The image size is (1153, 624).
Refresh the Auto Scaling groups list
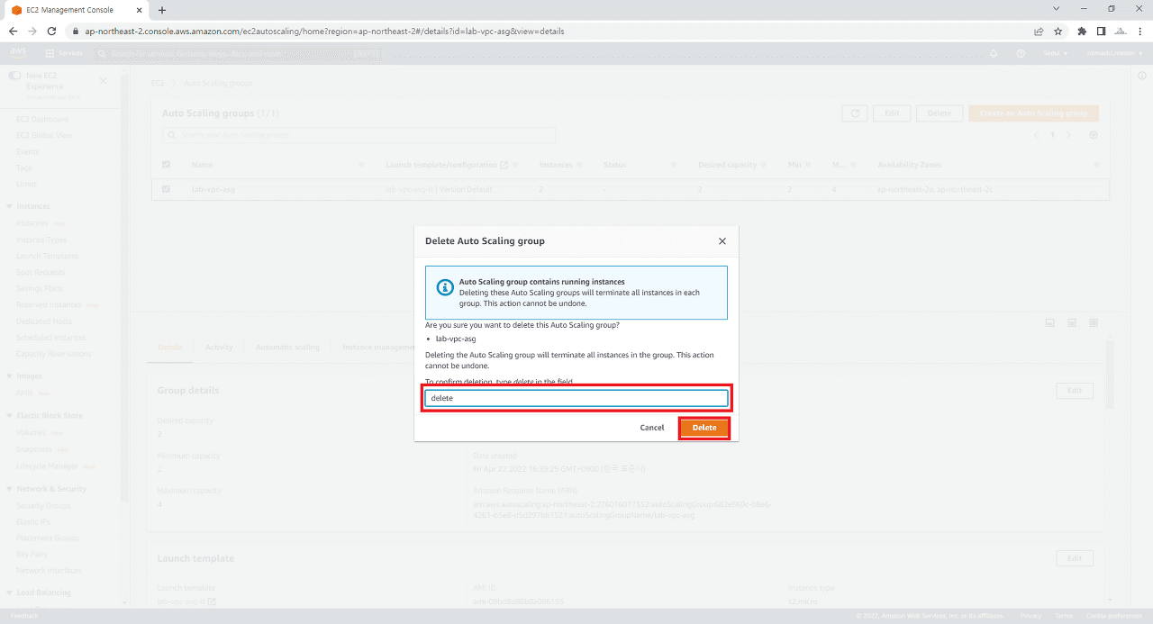click(855, 113)
